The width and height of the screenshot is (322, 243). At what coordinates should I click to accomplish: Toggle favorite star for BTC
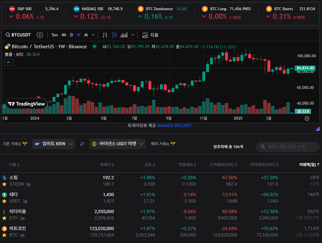pyautogui.click(x=4, y=235)
